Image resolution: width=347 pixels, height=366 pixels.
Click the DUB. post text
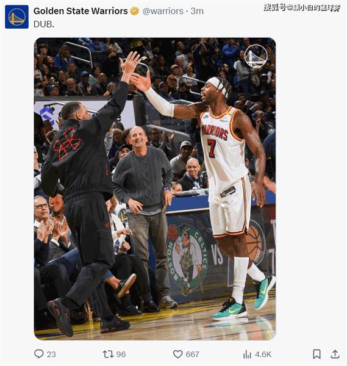point(44,24)
